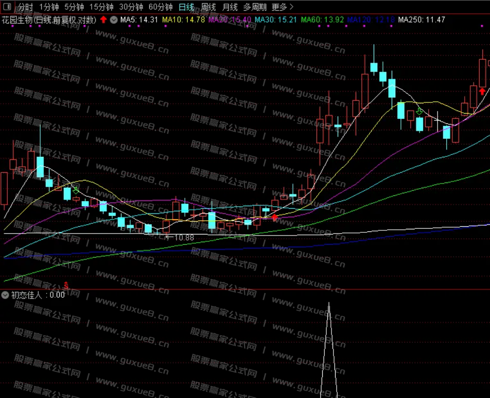490x398 pixels.
Task: Click the MA5 value label
Action: [x=139, y=20]
